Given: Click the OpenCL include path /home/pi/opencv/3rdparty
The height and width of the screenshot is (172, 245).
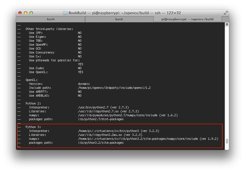Looking at the screenshot, I should (114, 88).
